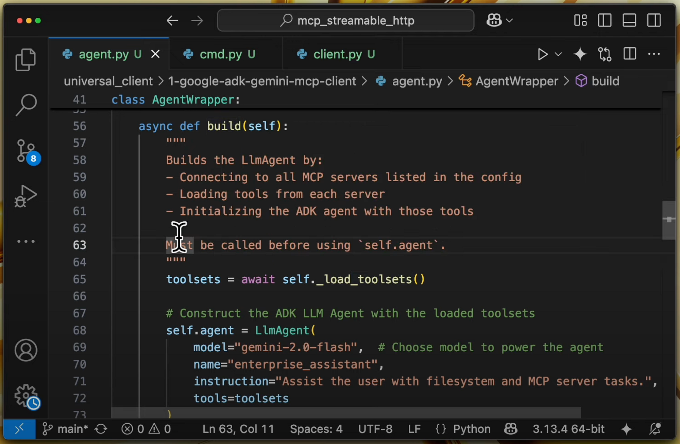Click the minimap slider on the right edge

click(668, 220)
